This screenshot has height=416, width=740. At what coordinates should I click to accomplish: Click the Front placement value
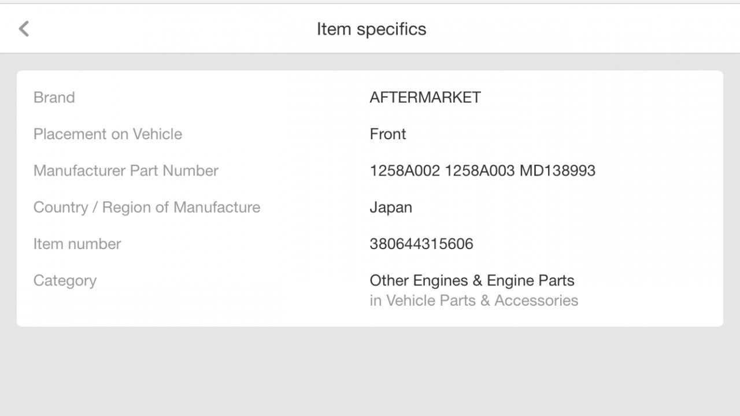[387, 134]
